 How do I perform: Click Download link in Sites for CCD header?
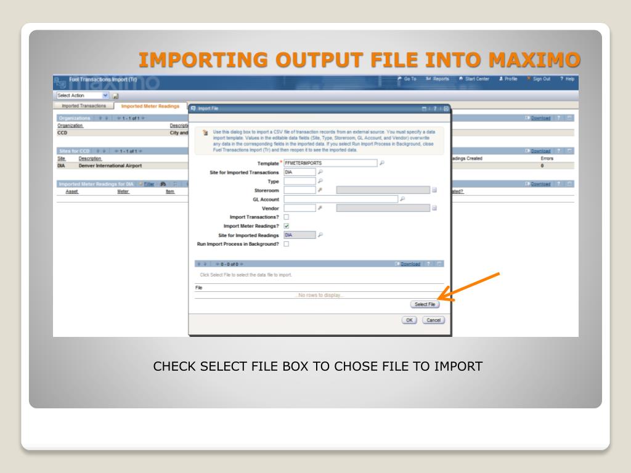pos(540,151)
